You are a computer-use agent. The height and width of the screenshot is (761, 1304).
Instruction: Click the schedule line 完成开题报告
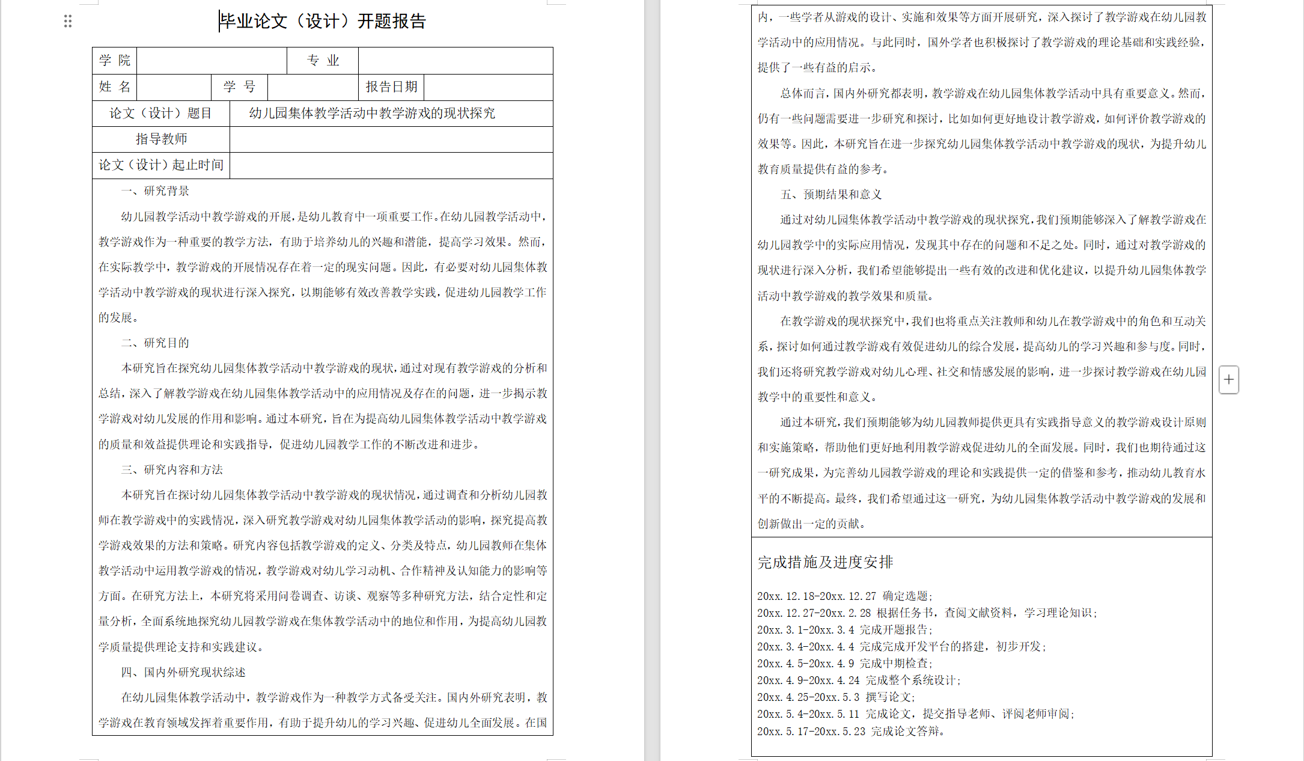(844, 630)
